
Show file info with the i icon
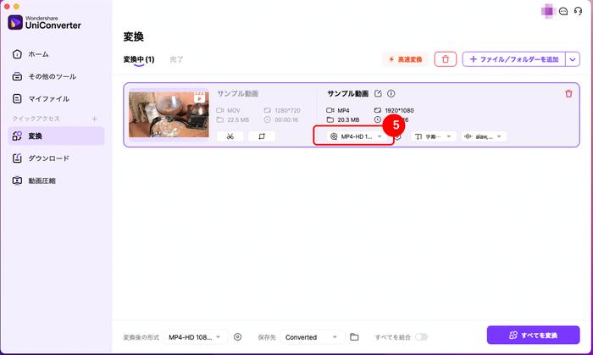tap(391, 93)
